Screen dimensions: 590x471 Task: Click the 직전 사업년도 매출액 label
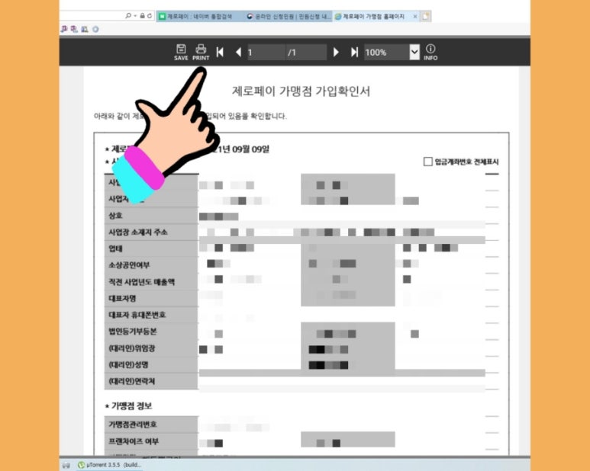point(141,282)
